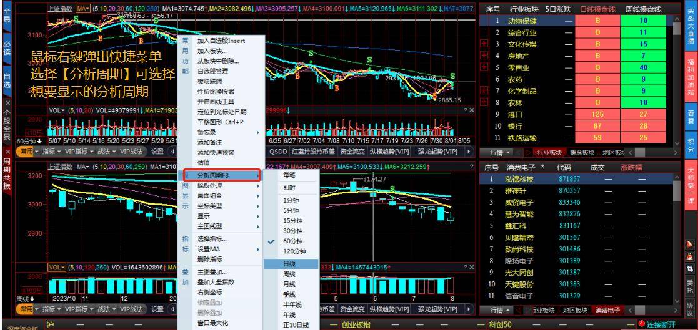Expand the 文化传媒 row plus icon
Screen dimensions: 698x330
(484, 44)
